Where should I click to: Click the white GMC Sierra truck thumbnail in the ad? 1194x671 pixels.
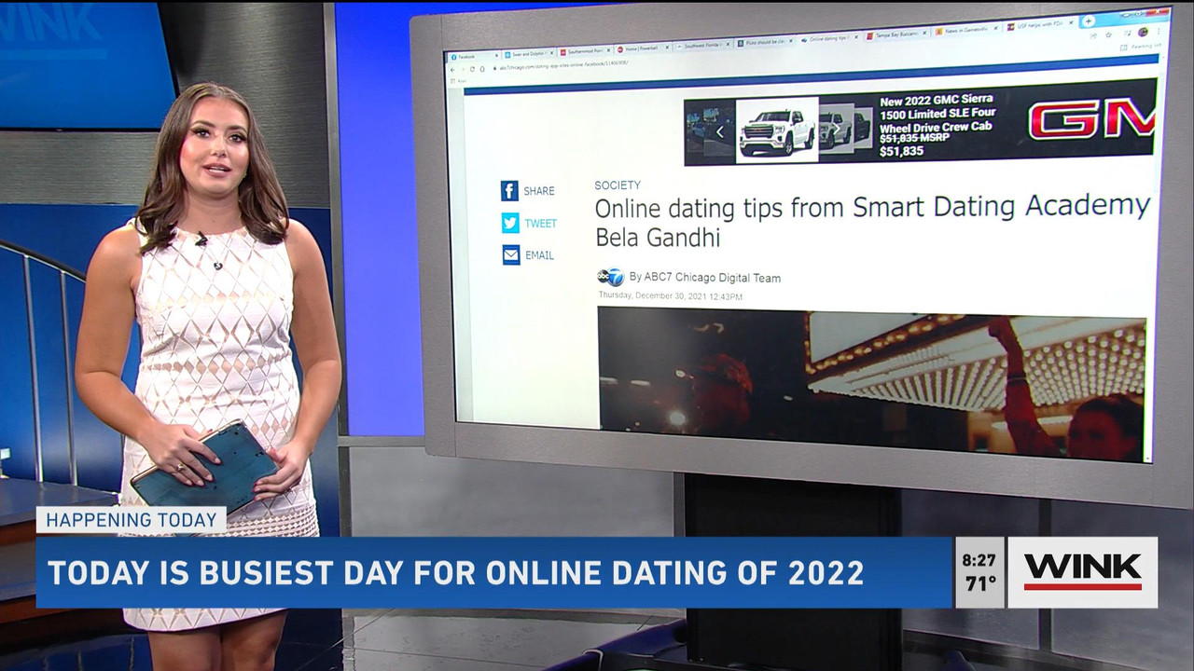click(777, 131)
